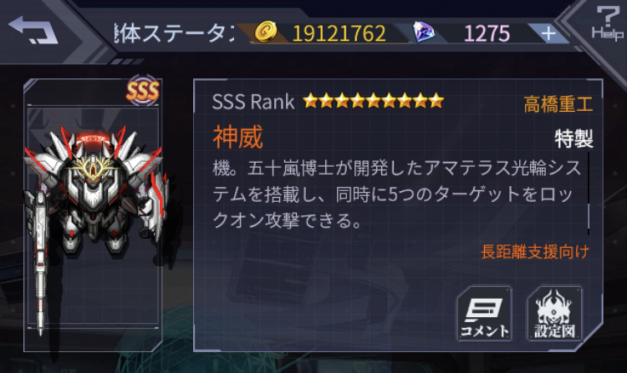Tap the mech description paragraph

[x=396, y=194]
